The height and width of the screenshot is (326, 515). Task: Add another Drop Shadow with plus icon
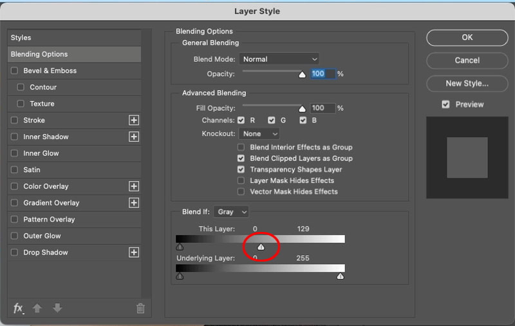pyautogui.click(x=134, y=253)
